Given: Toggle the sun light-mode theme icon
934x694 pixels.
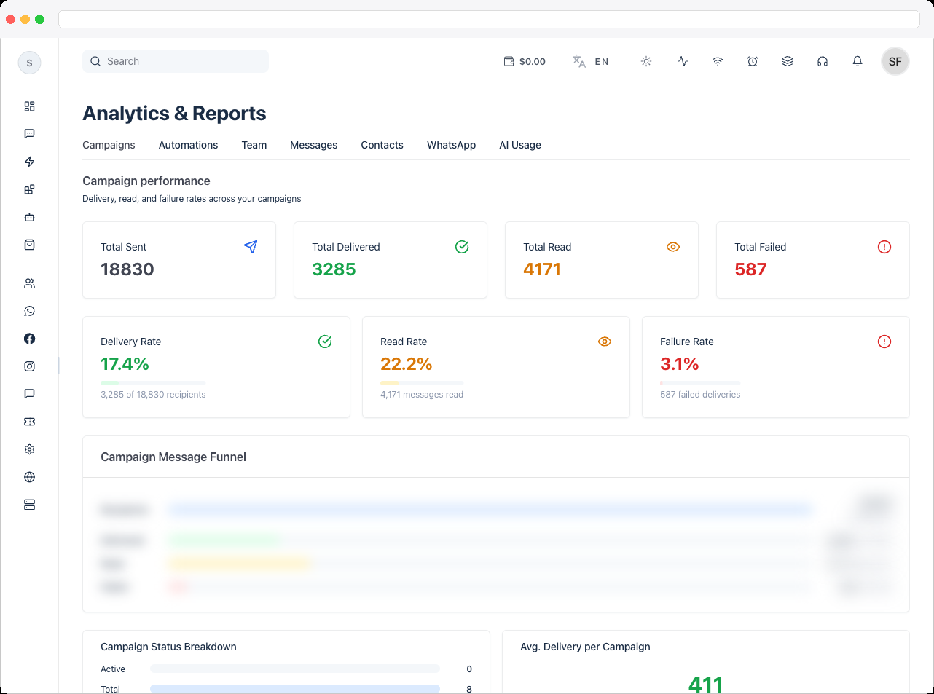Looking at the screenshot, I should (646, 61).
